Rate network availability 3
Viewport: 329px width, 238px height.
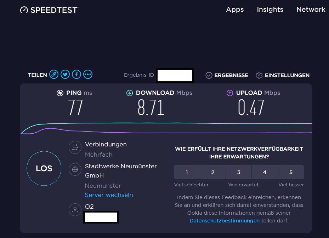(x=239, y=172)
